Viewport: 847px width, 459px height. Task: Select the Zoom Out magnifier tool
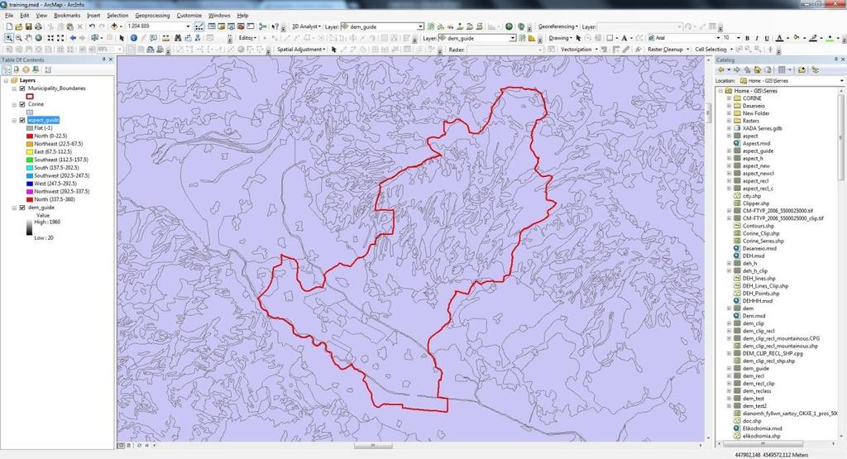pos(18,38)
